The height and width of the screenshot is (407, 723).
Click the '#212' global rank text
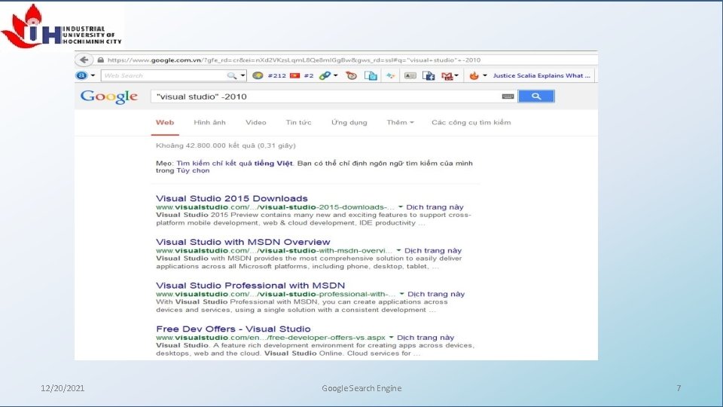click(276, 75)
